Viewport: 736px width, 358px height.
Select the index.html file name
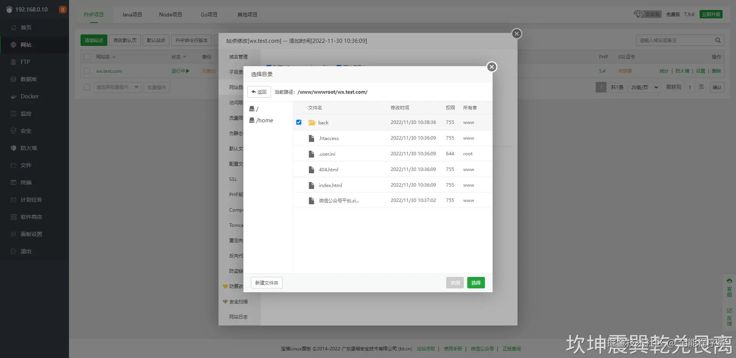pos(330,185)
